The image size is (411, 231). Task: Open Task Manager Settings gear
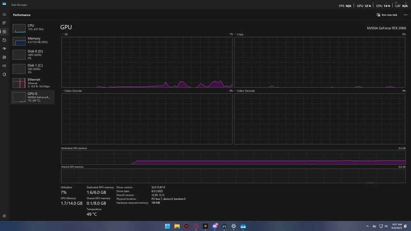coord(4,216)
